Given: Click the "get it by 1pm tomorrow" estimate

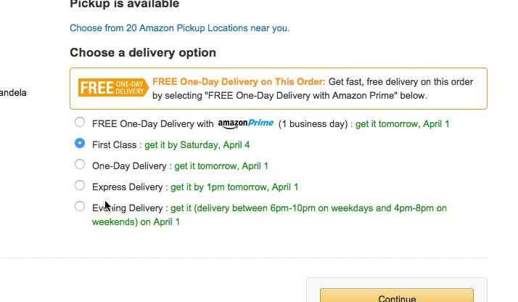Looking at the screenshot, I should pyautogui.click(x=234, y=187).
